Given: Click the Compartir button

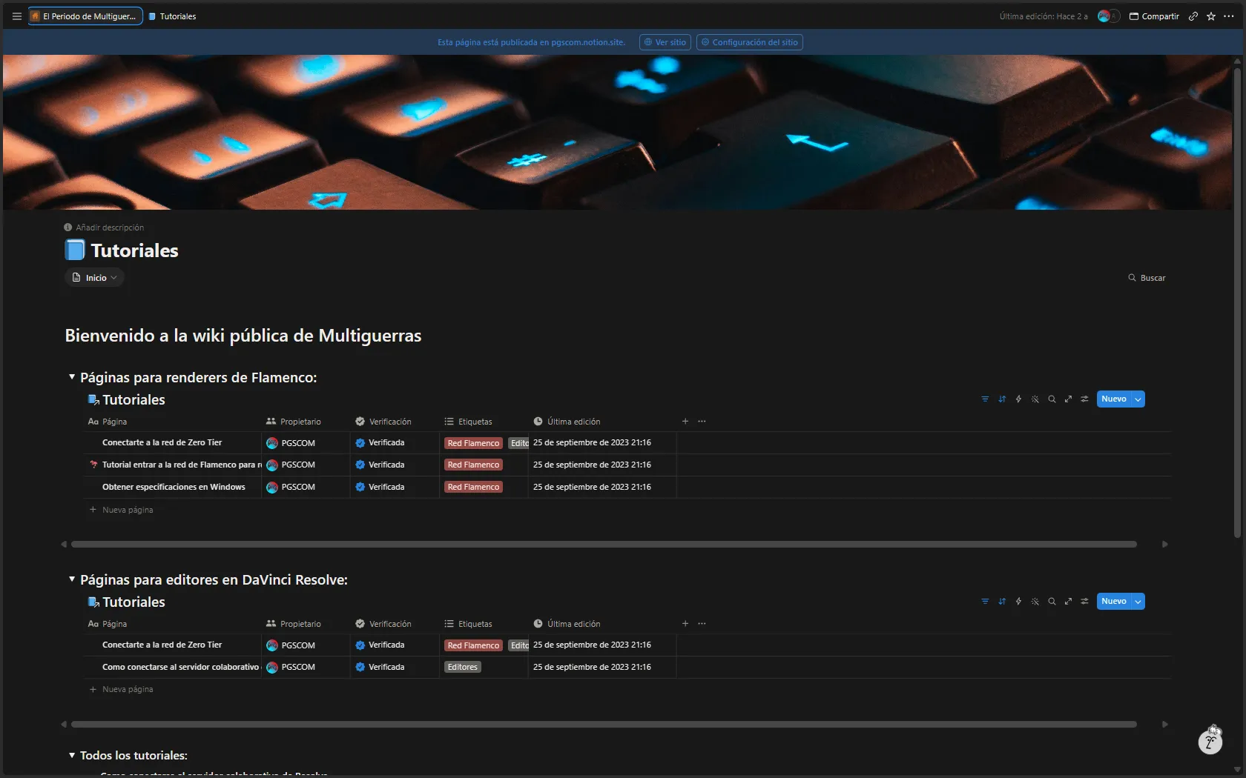Looking at the screenshot, I should pos(1154,16).
